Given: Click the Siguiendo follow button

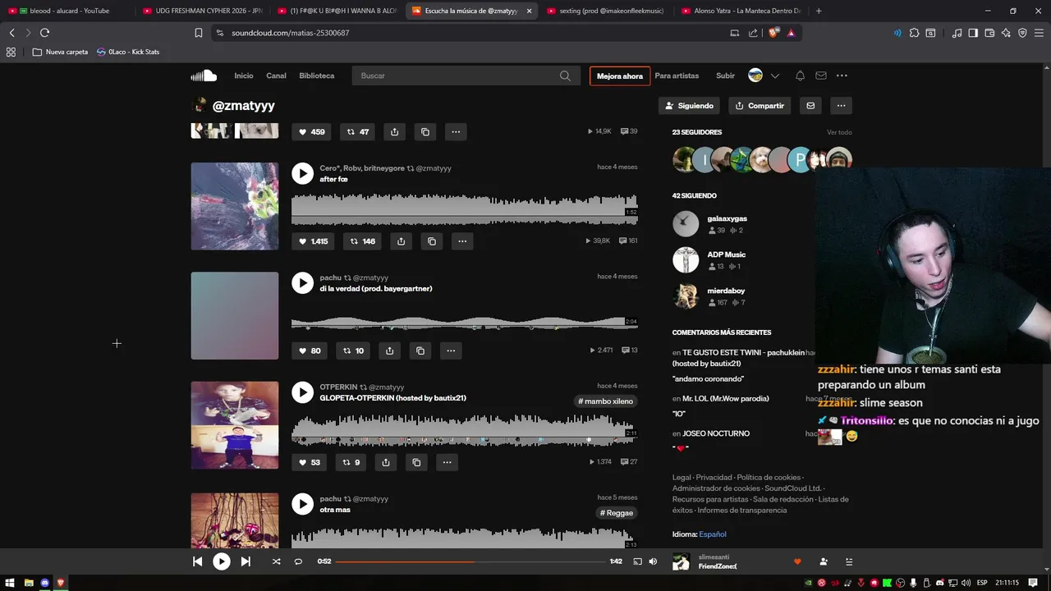Looking at the screenshot, I should 690,106.
